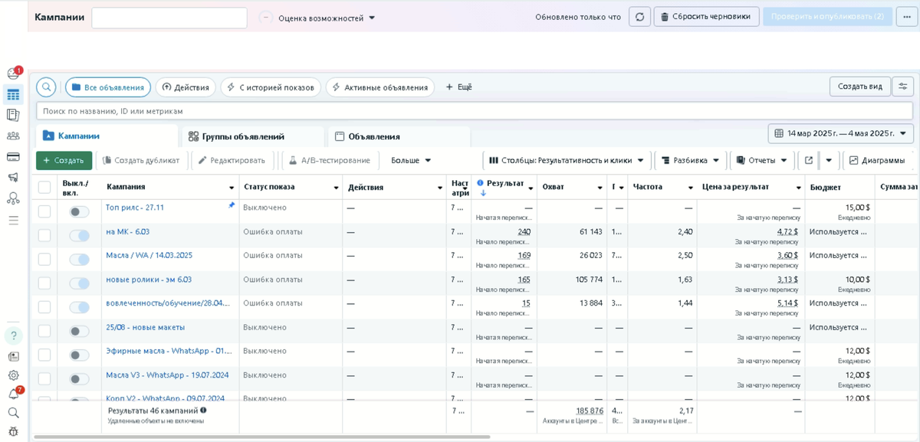Open bell notifications icon with badge 7

click(x=14, y=394)
